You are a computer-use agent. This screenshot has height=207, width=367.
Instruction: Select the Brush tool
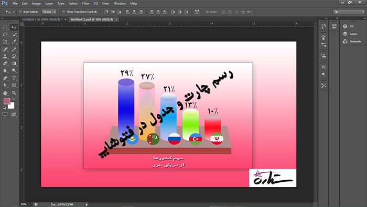pyautogui.click(x=14, y=49)
